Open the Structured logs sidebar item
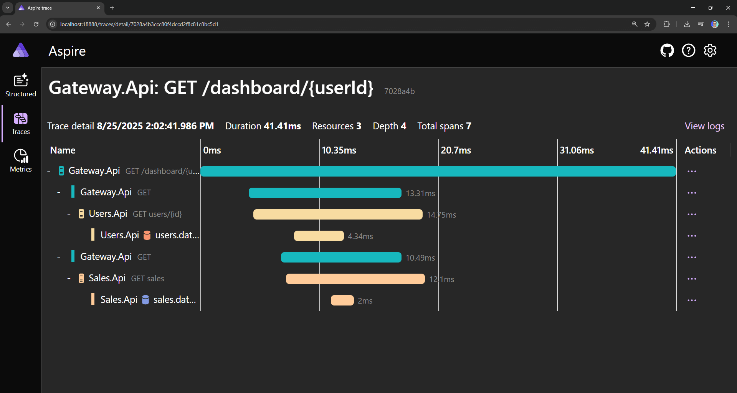 (21, 86)
